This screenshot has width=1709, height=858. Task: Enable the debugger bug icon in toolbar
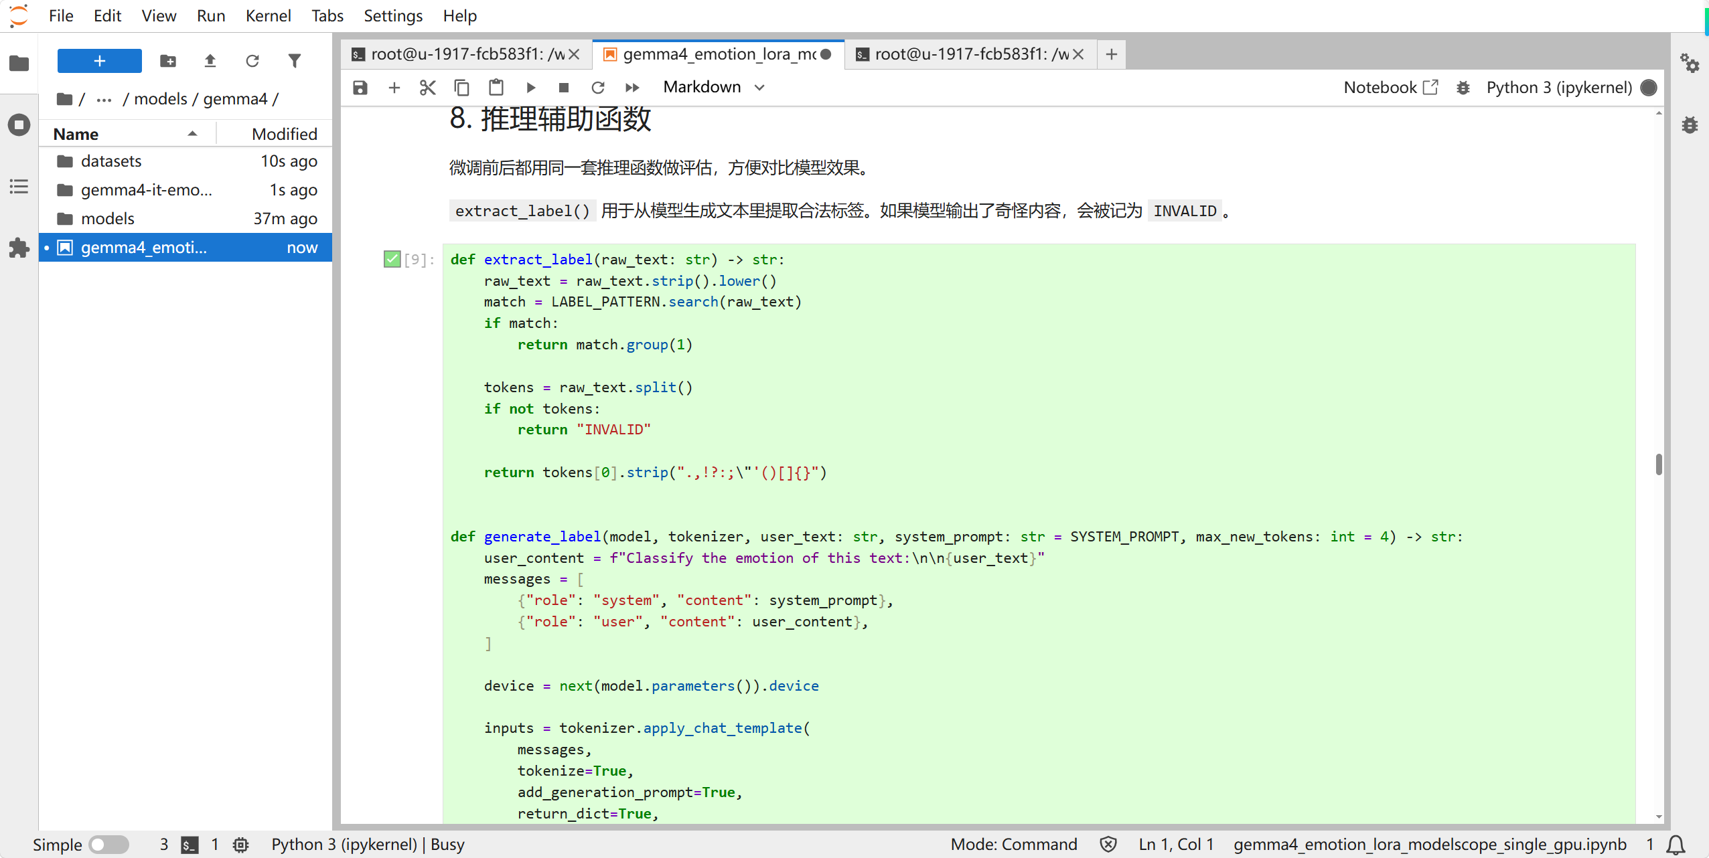coord(1463,88)
